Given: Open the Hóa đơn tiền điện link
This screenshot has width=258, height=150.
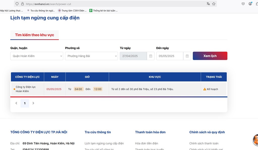Looking at the screenshot, I should 146,143.
